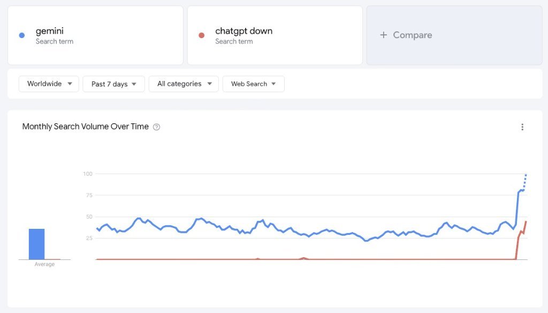The height and width of the screenshot is (313, 548).
Task: Click the 50 label on the y-axis
Action: [89, 217]
